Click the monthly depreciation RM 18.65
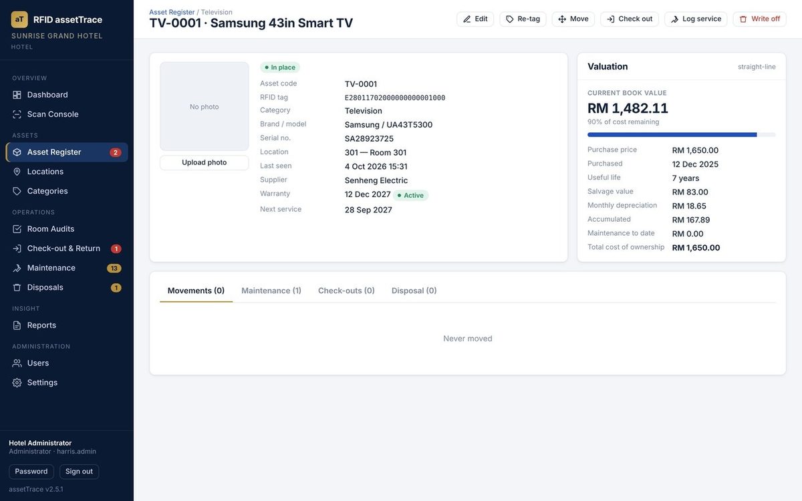802x501 pixels. tap(689, 206)
